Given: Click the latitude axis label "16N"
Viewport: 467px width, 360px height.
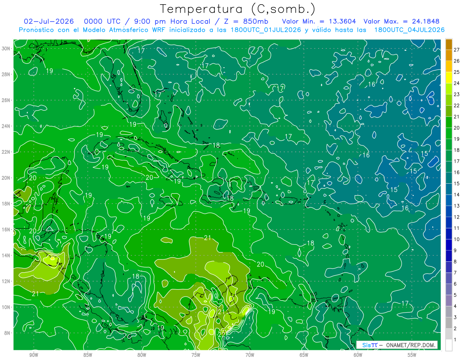Looking at the screenshot, I should [6, 230].
